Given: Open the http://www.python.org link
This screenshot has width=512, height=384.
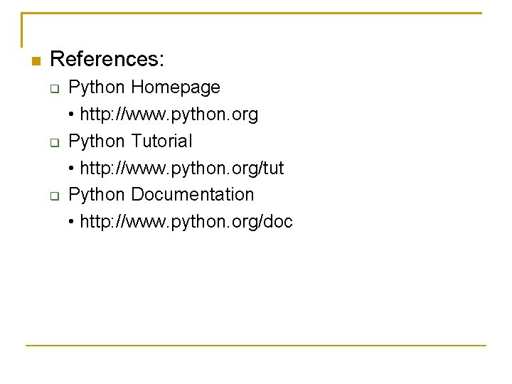Looking at the screenshot, I should pos(169,114).
